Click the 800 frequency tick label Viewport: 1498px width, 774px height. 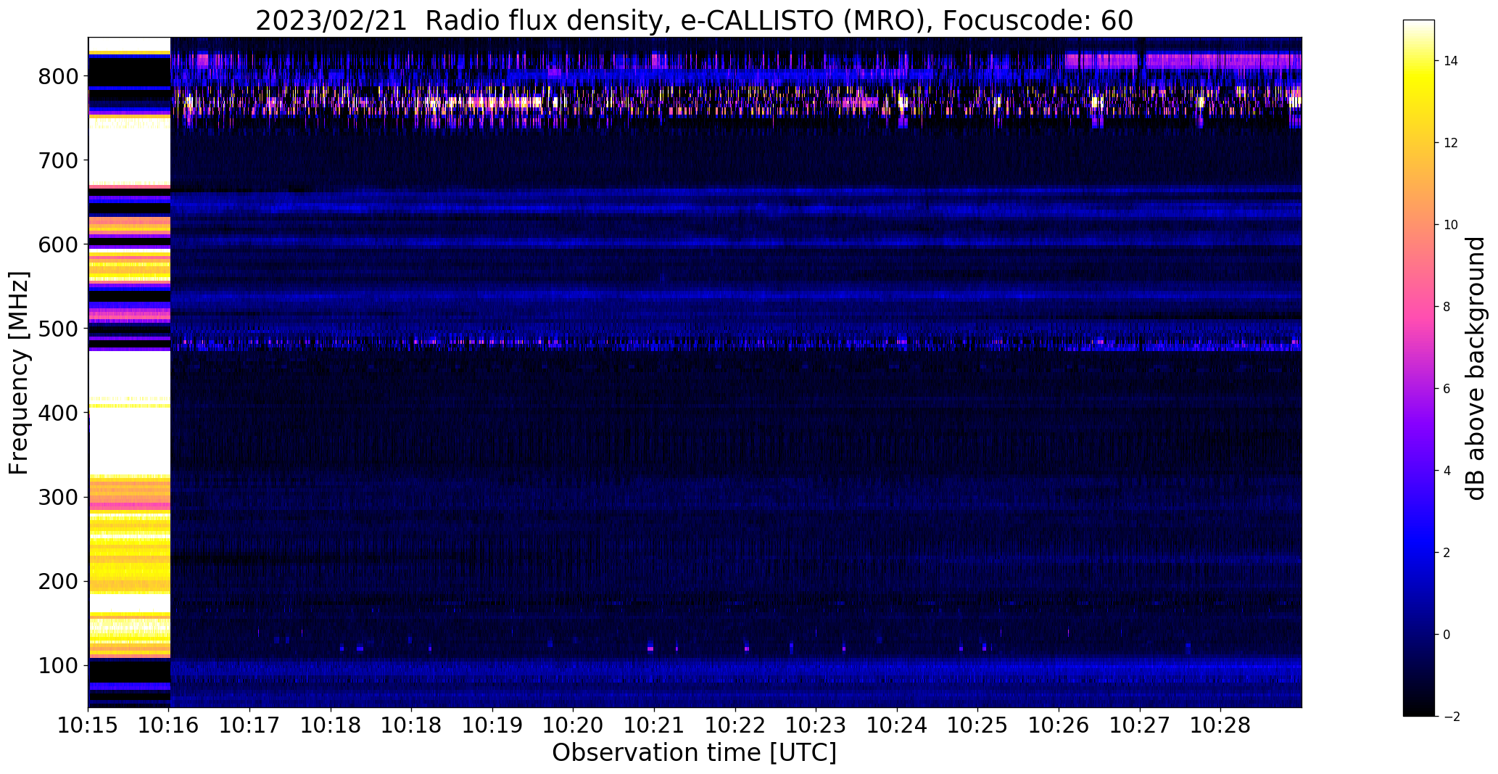tap(57, 76)
